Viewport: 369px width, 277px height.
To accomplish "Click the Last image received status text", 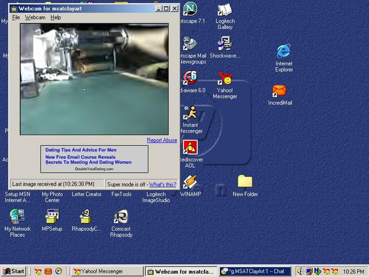I will [x=53, y=184].
